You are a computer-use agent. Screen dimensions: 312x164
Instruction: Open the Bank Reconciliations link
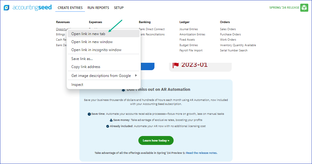152,34
